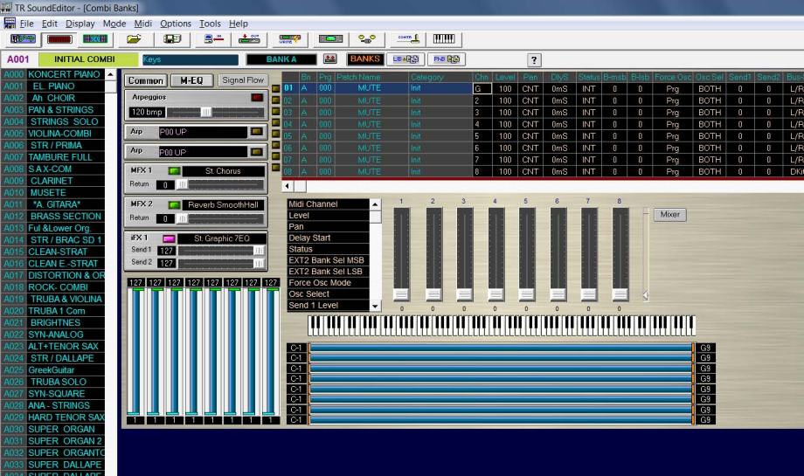Click the IN transfer toolbar icon
Screen dimensions: 804x476
[x=212, y=39]
